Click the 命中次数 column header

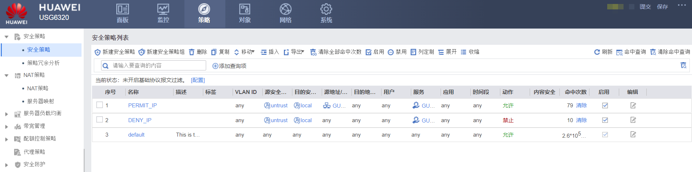(x=576, y=92)
